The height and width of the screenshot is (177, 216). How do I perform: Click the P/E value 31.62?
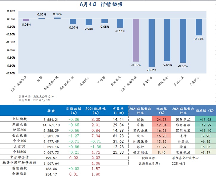118,141
